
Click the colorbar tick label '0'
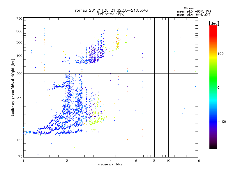pyautogui.click(x=218, y=88)
